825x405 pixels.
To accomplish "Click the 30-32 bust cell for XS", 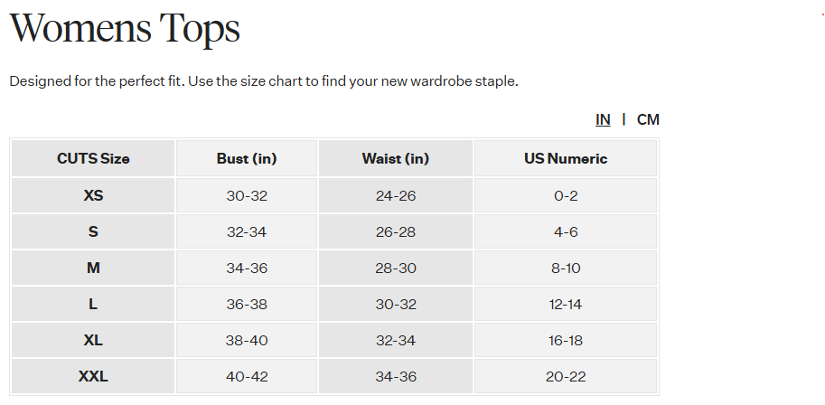I will click(x=247, y=195).
